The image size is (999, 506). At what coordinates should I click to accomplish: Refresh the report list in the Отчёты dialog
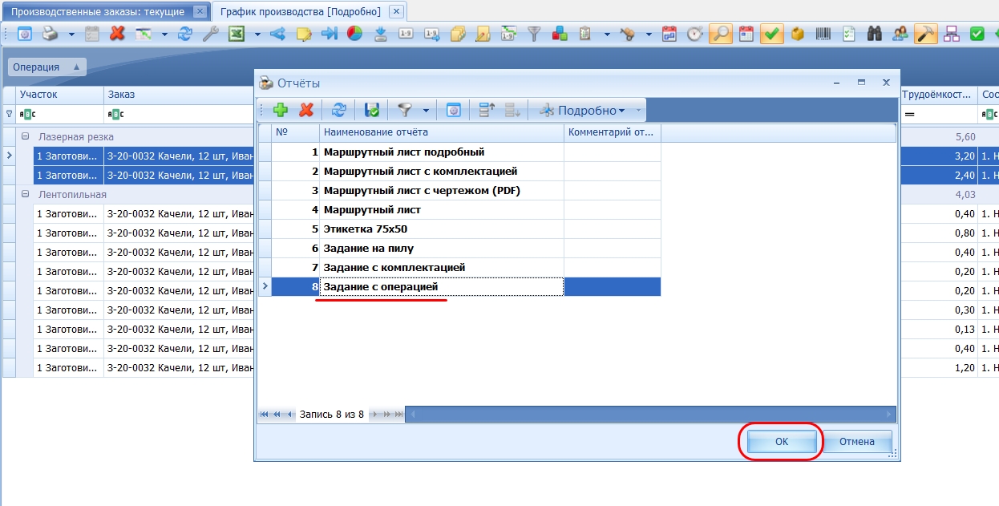point(339,110)
